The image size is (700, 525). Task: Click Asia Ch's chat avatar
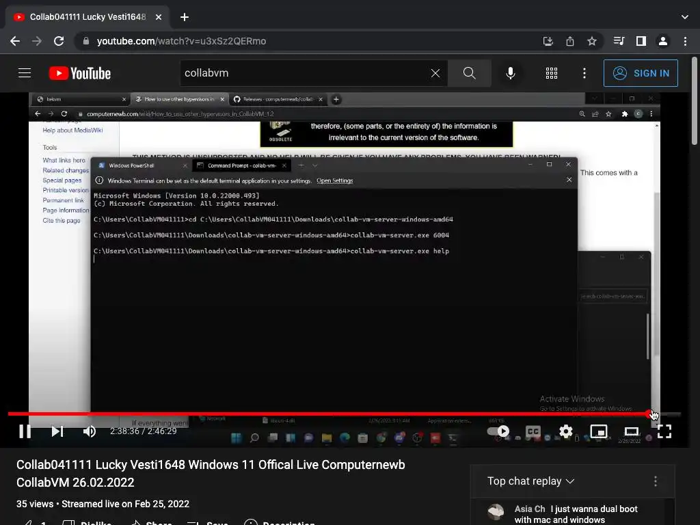click(x=496, y=511)
